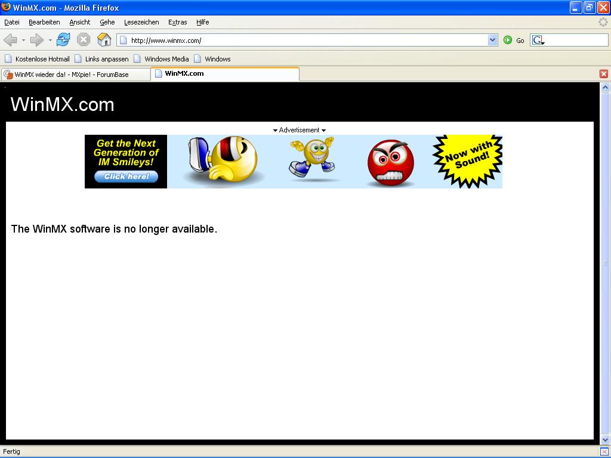This screenshot has height=458, width=611.
Task: Click the Firefox throbber activity icon
Action: click(603, 22)
